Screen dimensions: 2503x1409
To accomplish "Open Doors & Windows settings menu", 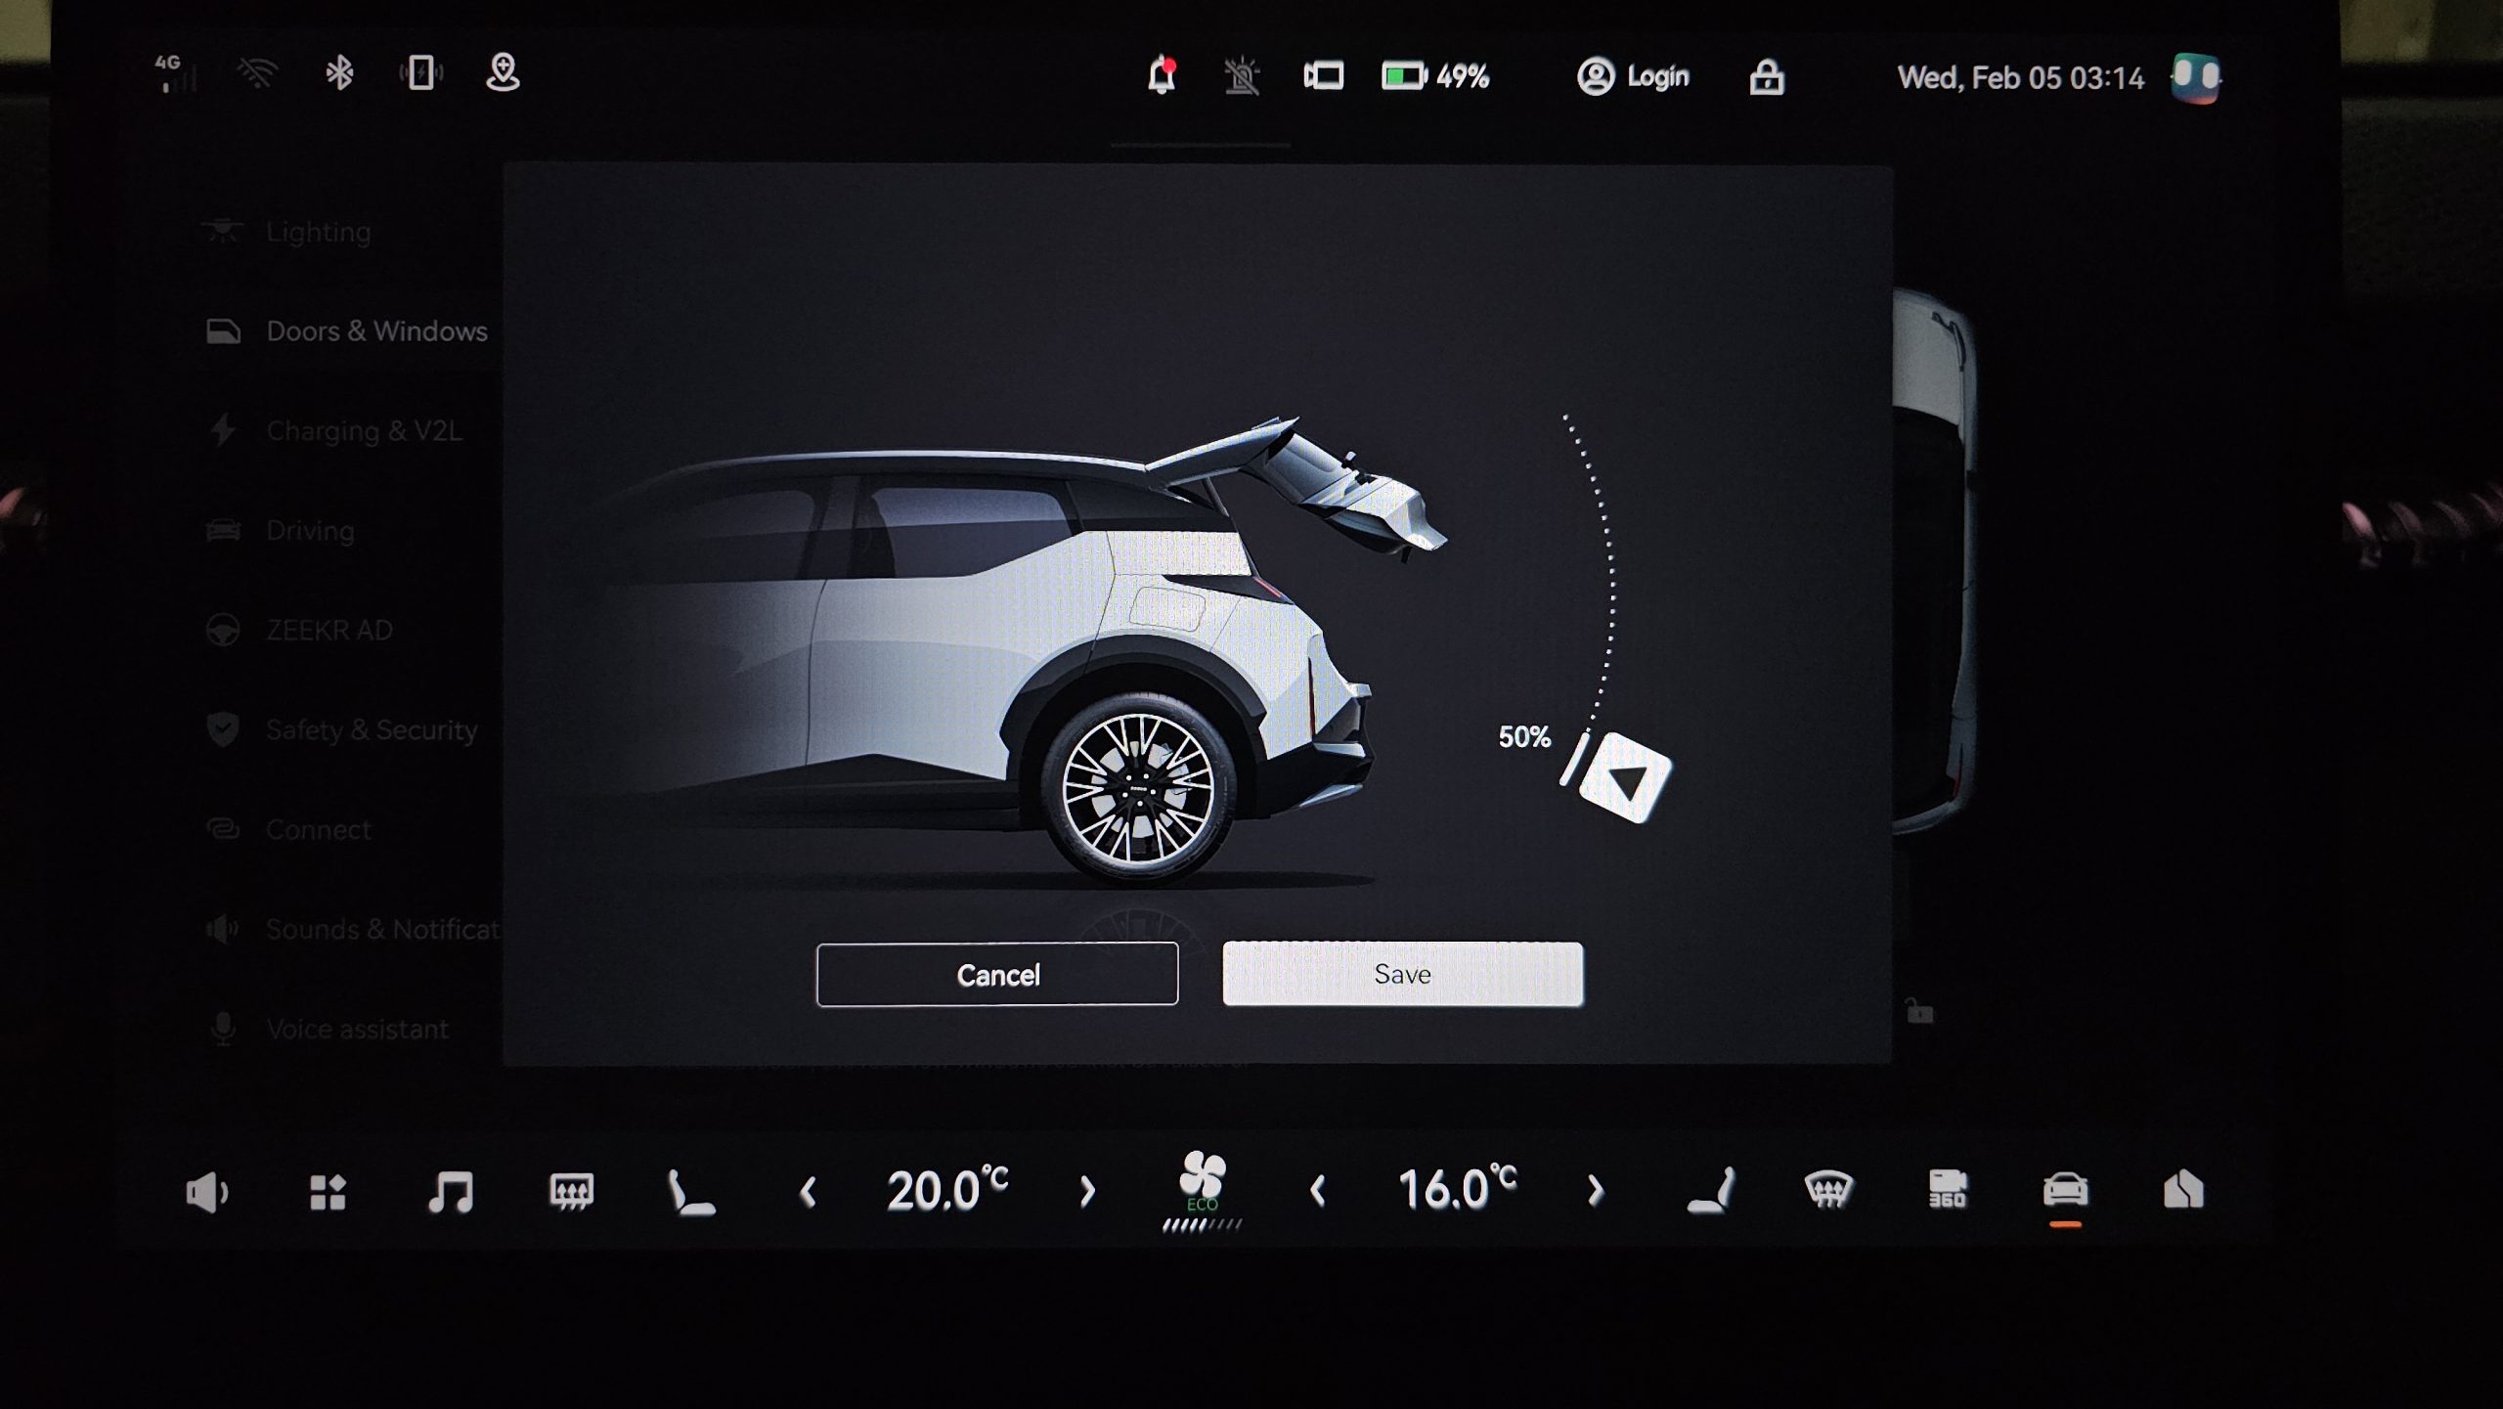I will tap(376, 331).
